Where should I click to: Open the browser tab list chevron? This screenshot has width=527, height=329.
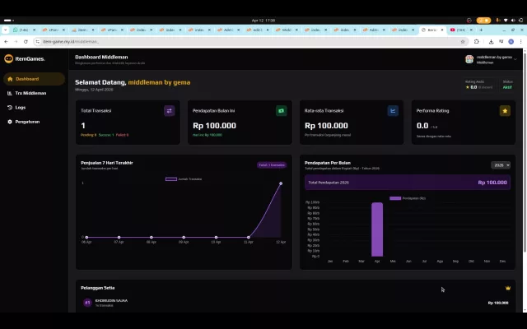pyautogui.click(x=5, y=30)
